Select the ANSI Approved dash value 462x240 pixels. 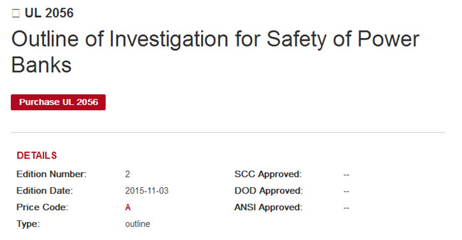point(346,208)
